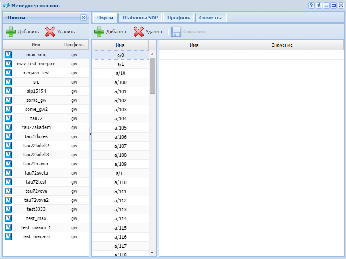Collapse the Шлюзы panel with double-arrow button
The width and height of the screenshot is (346, 259).
coord(83,18)
